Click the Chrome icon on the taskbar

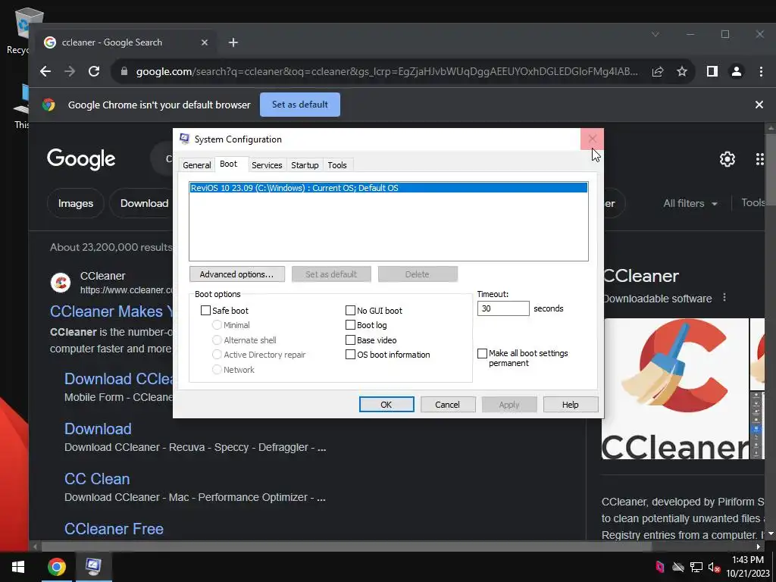coord(56,567)
